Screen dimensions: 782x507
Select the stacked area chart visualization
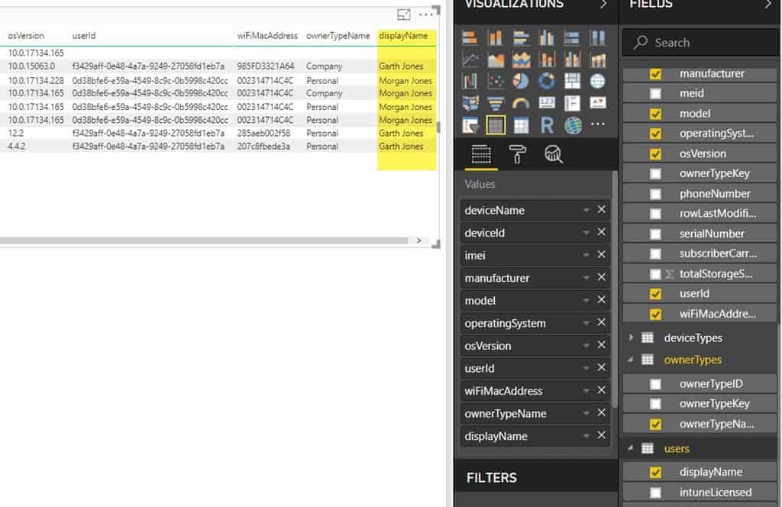coord(521,60)
